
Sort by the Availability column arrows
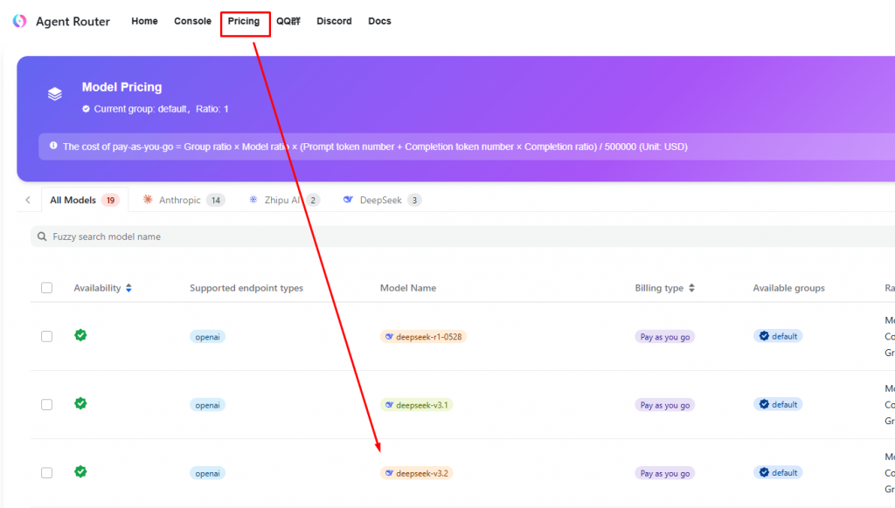(x=129, y=288)
